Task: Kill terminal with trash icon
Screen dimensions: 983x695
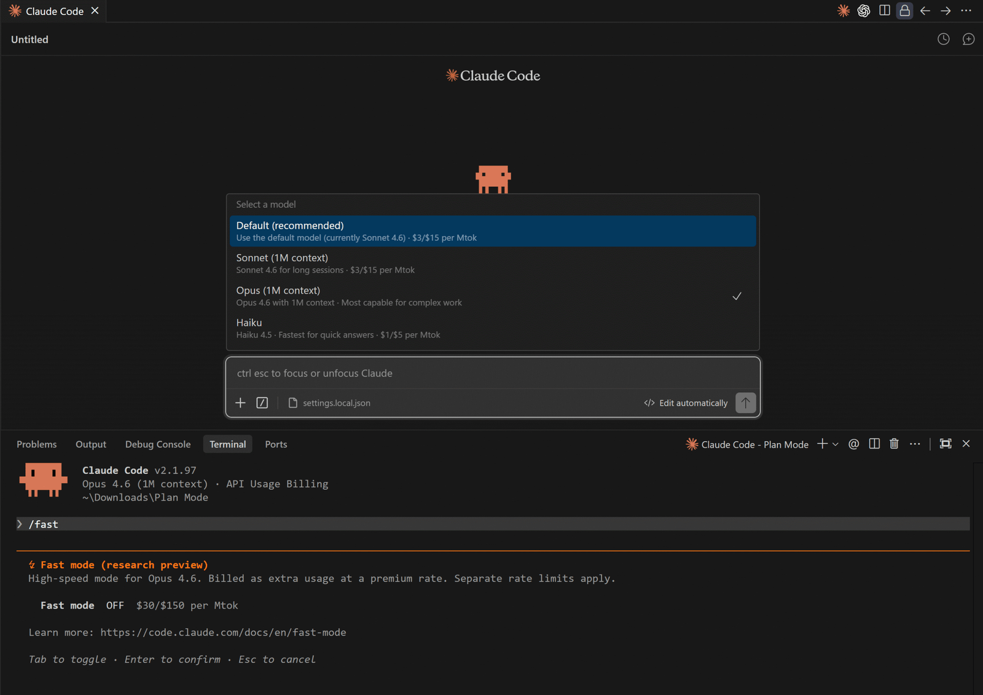Action: click(x=894, y=444)
